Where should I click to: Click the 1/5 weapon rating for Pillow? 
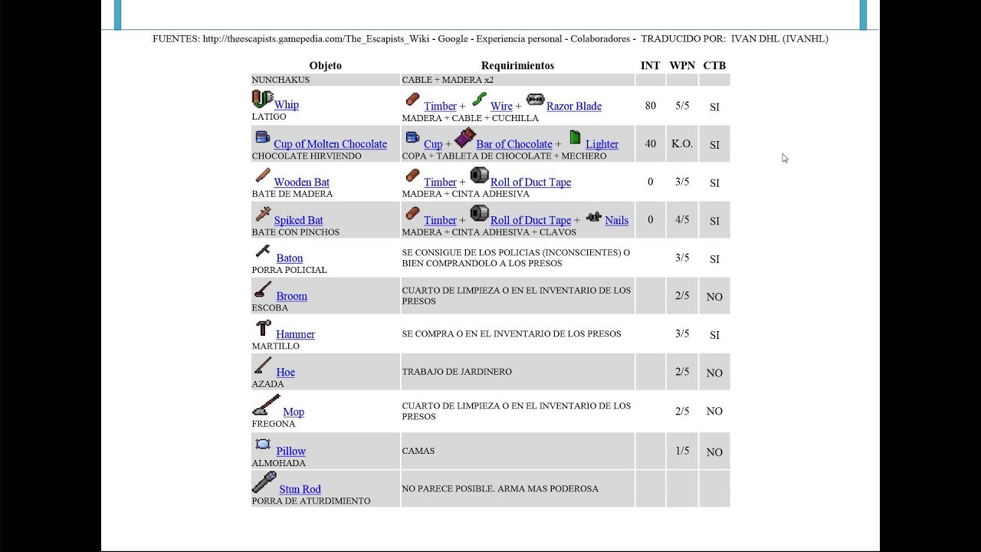pos(682,451)
